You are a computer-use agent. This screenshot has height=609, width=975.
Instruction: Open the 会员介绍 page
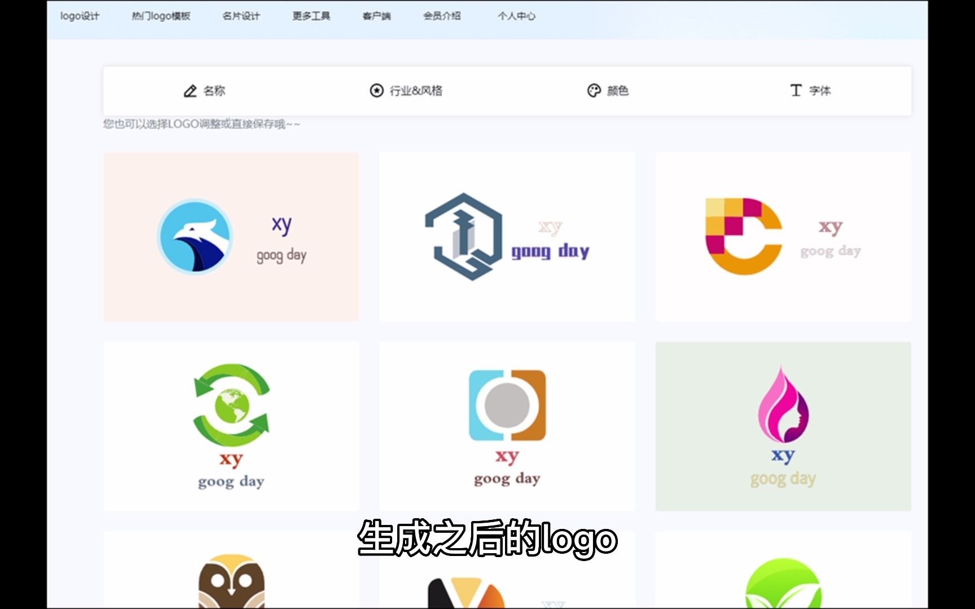coord(442,16)
